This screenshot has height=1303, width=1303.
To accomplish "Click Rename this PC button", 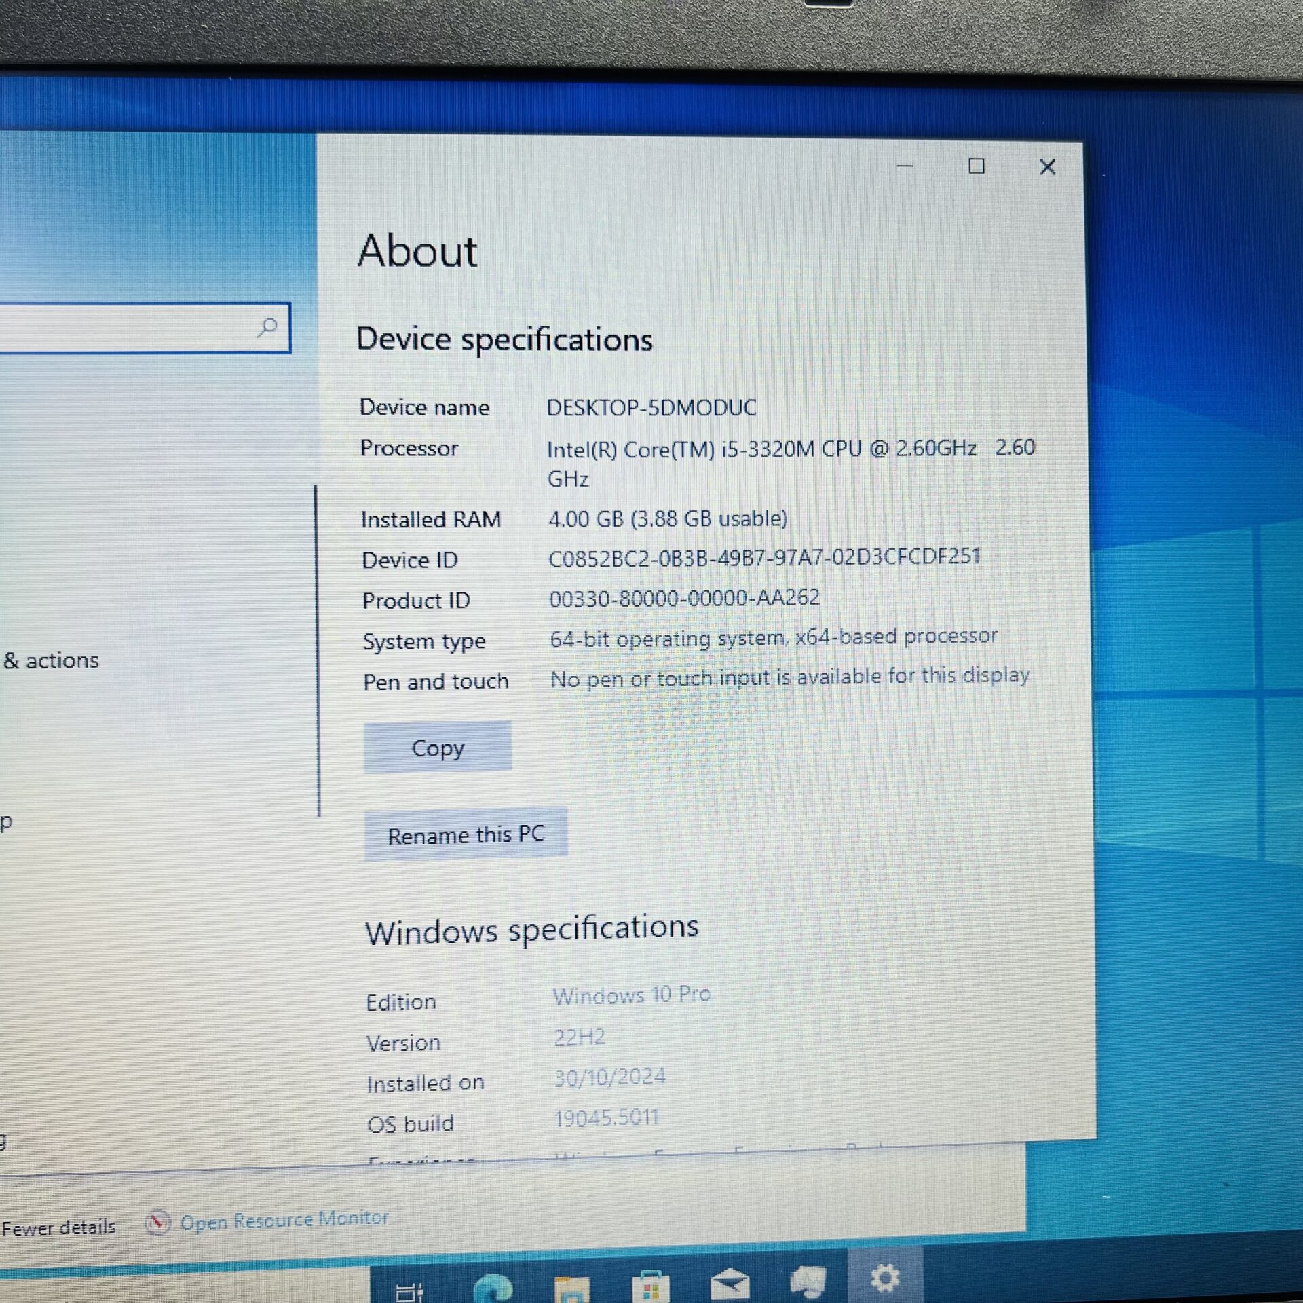I will coord(466,834).
